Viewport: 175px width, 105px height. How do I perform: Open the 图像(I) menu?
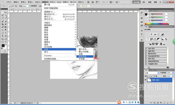[23, 2]
